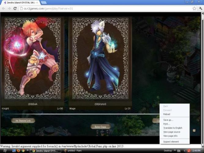Choose Save as... in context menu
The height and width of the screenshot is (153, 204).
pyautogui.click(x=168, y=120)
